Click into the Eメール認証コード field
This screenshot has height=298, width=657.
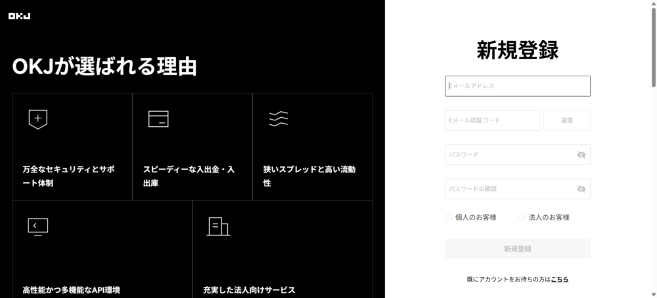point(491,120)
